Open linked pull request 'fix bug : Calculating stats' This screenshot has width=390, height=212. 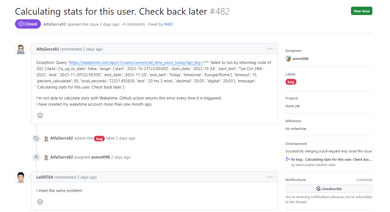click(331, 159)
